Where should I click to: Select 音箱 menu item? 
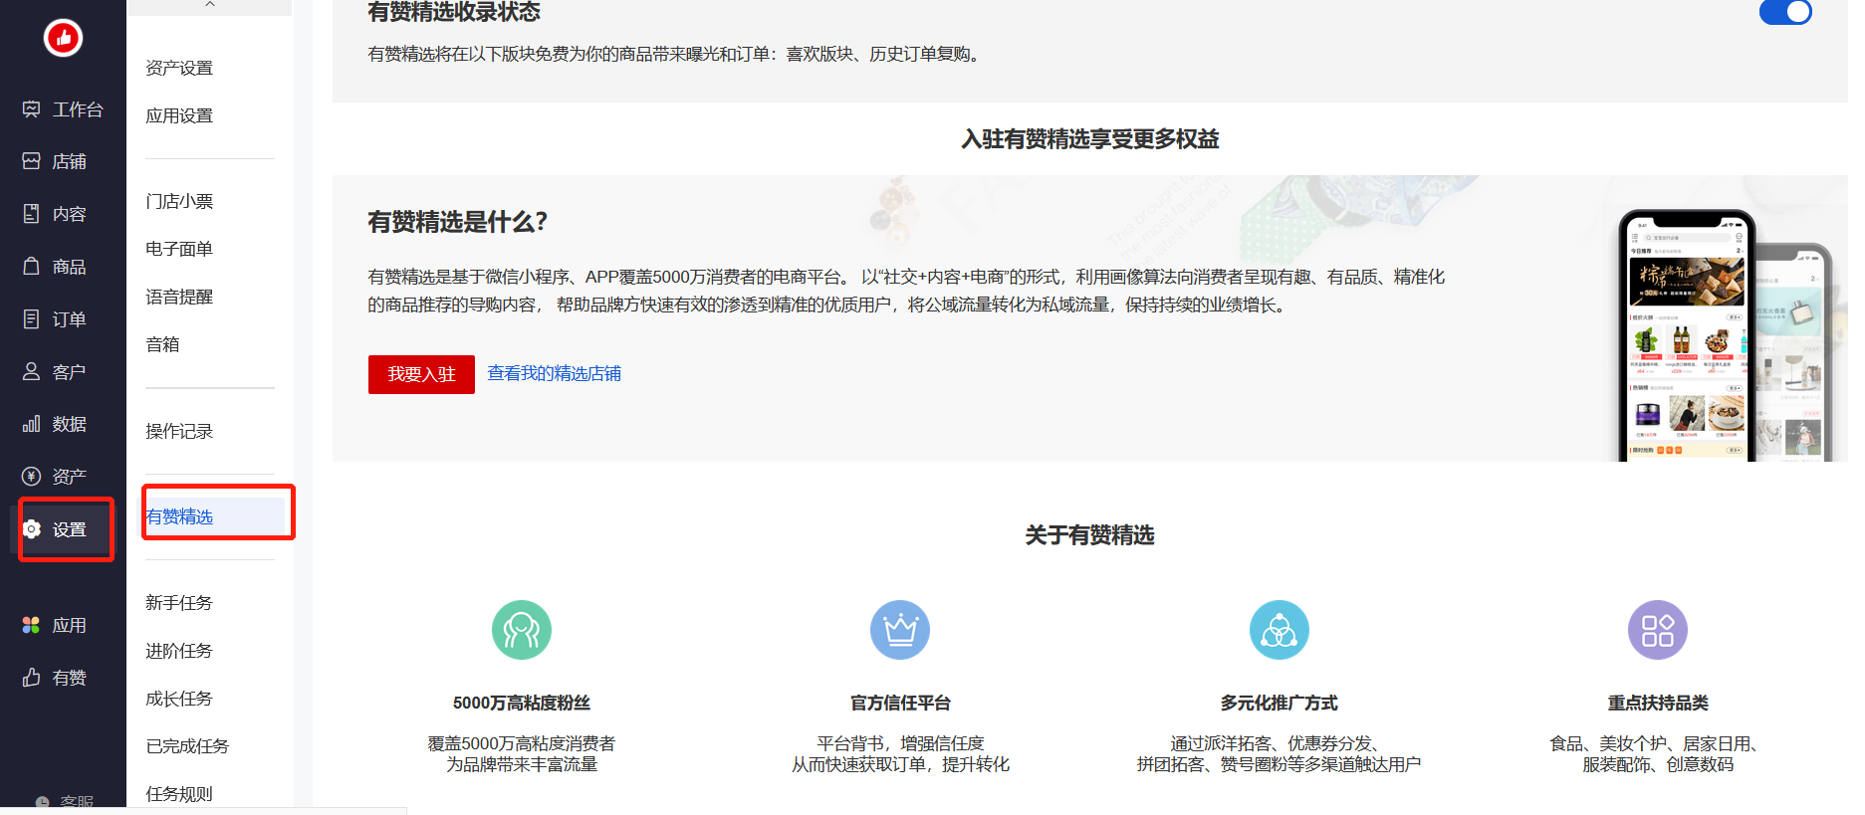tap(162, 344)
